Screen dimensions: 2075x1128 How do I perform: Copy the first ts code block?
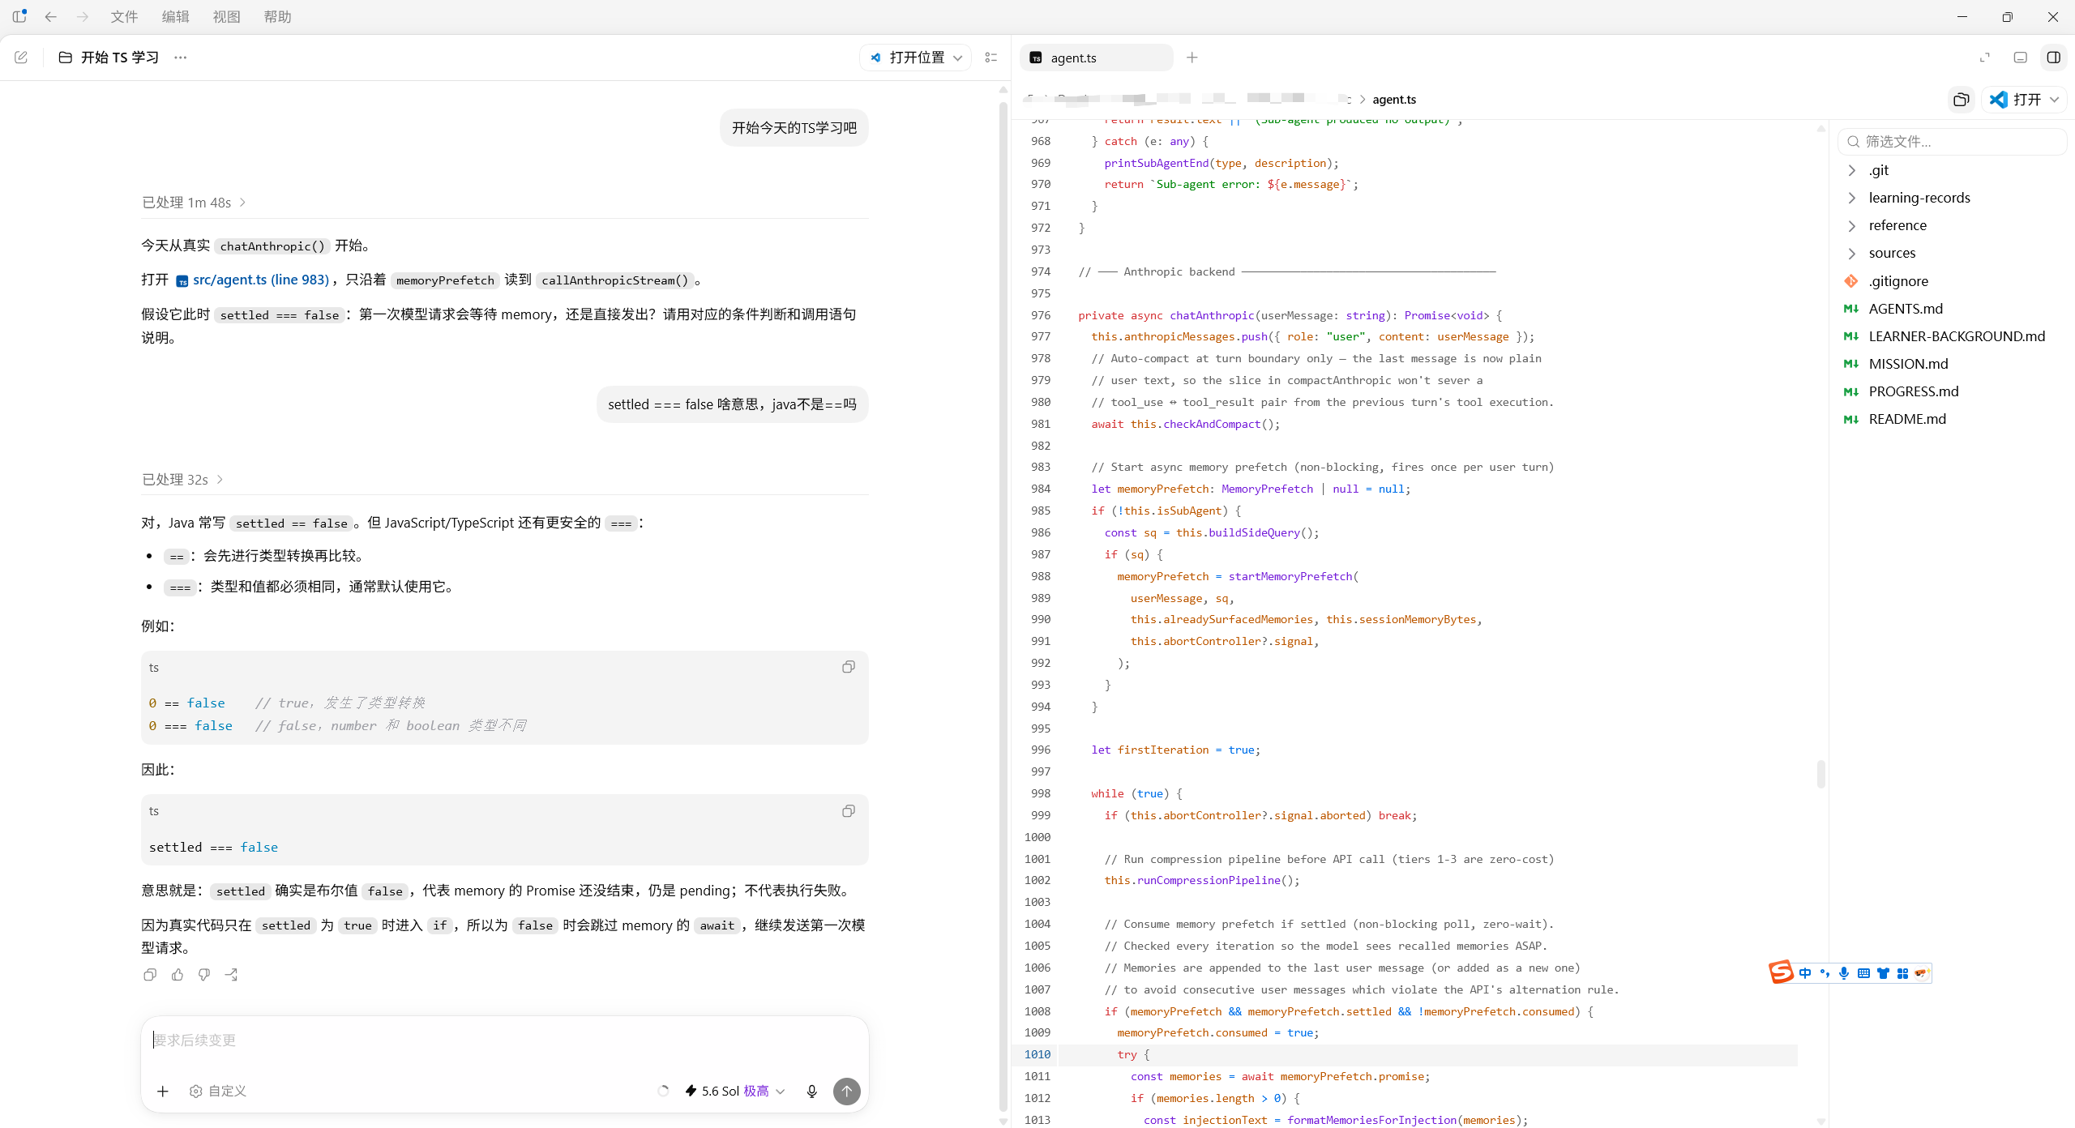(x=849, y=667)
